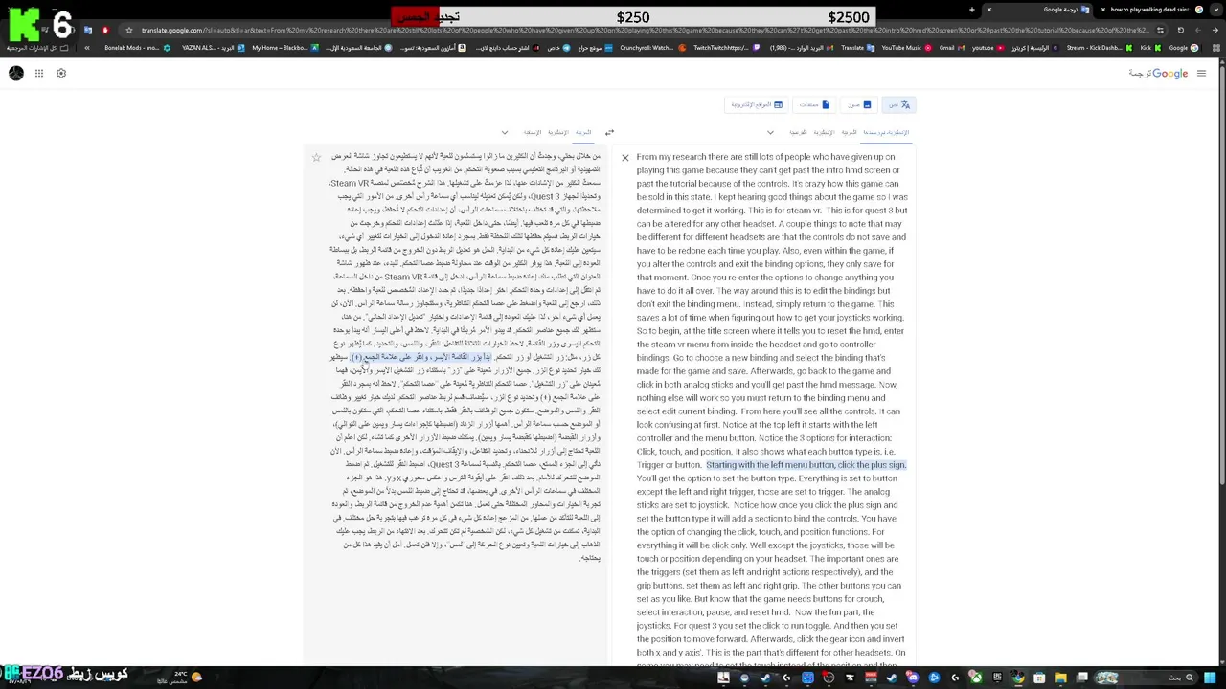Select the Websites translation mode

coord(757,104)
